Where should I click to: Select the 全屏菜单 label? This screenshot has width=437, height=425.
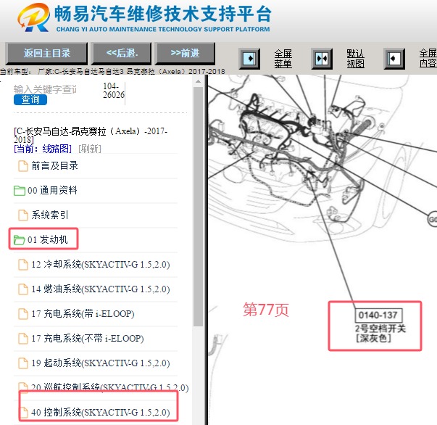(283, 59)
